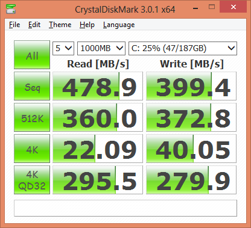Select the 4K QD32 read result 295.5
The height and width of the screenshot is (228, 251).
click(x=98, y=180)
